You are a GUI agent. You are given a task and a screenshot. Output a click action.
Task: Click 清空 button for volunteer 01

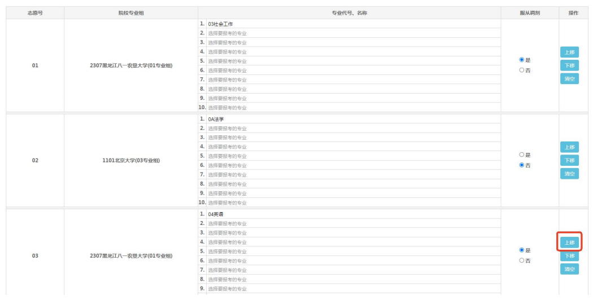(x=569, y=79)
